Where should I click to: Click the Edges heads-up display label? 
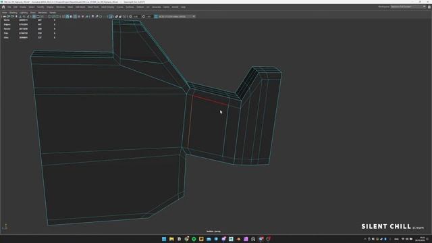click(x=7, y=24)
